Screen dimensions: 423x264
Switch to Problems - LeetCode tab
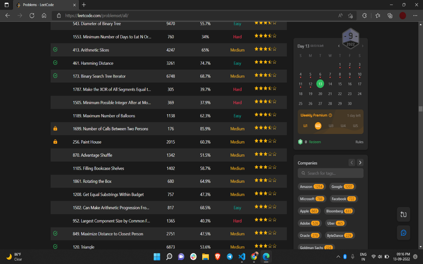pyautogui.click(x=46, y=5)
